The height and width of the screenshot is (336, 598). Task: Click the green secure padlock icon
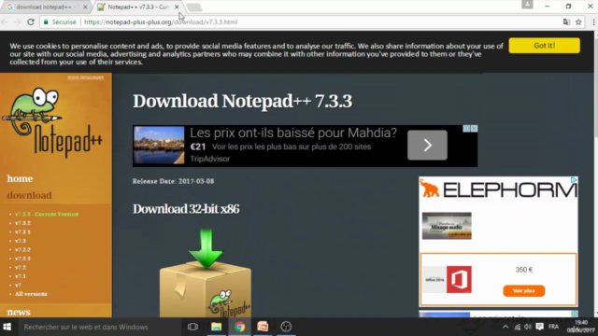point(46,22)
